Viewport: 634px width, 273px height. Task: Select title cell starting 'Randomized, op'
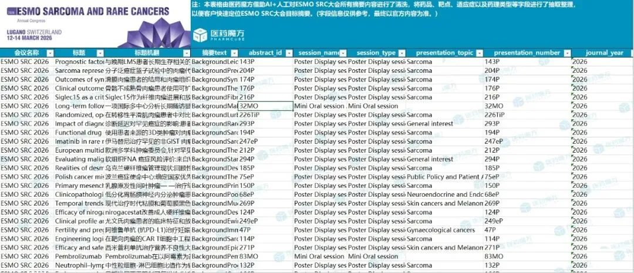(79, 115)
